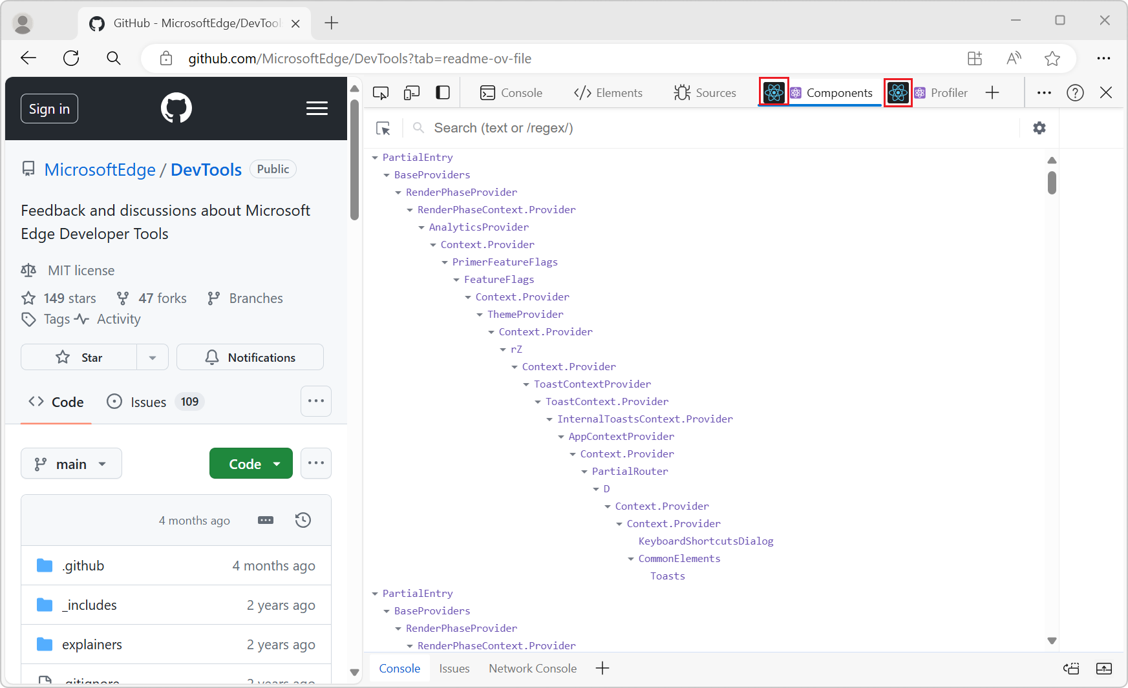Open browser extensions/apps icon
Viewport: 1128px width, 688px height.
coord(975,58)
